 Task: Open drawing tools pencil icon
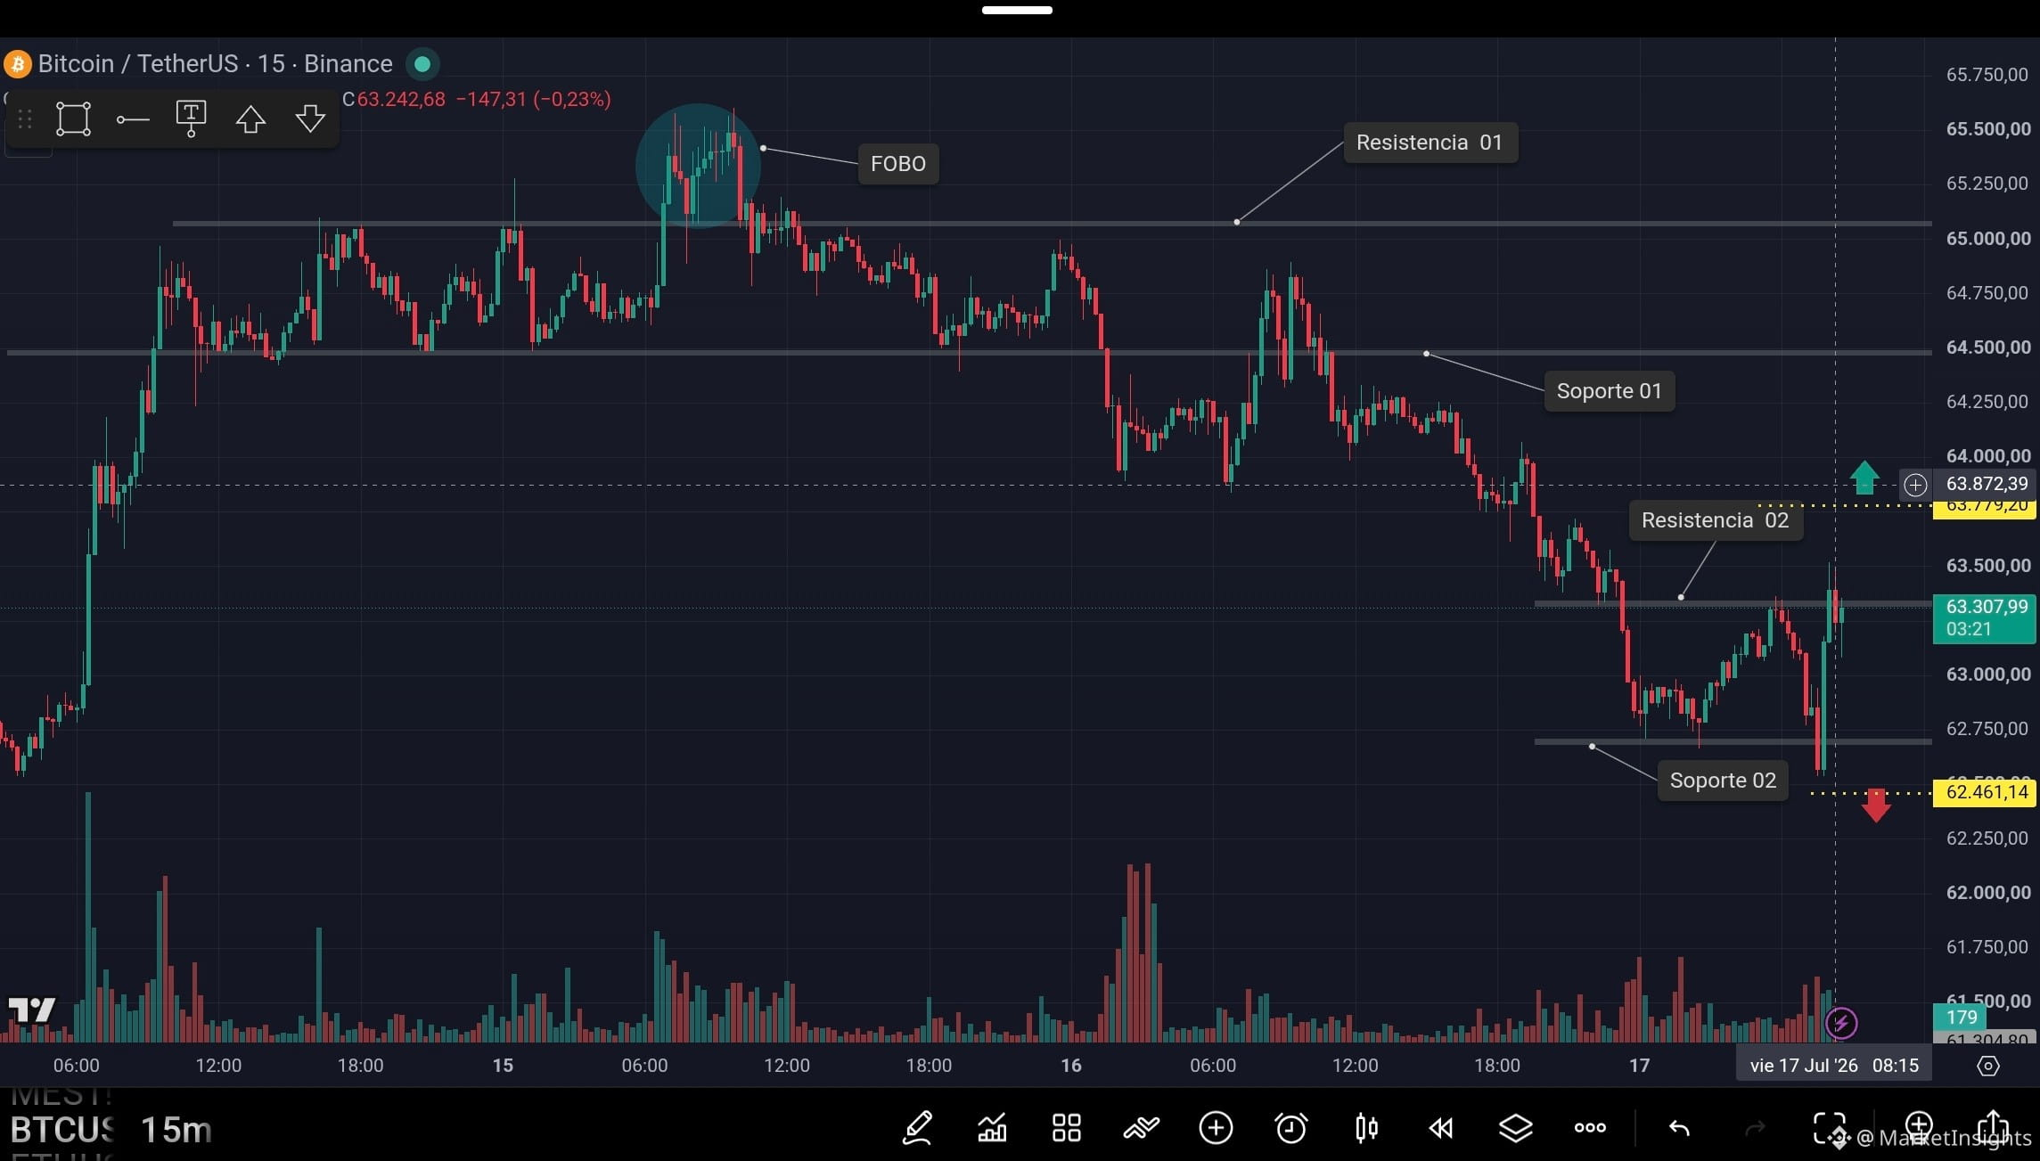pos(917,1128)
